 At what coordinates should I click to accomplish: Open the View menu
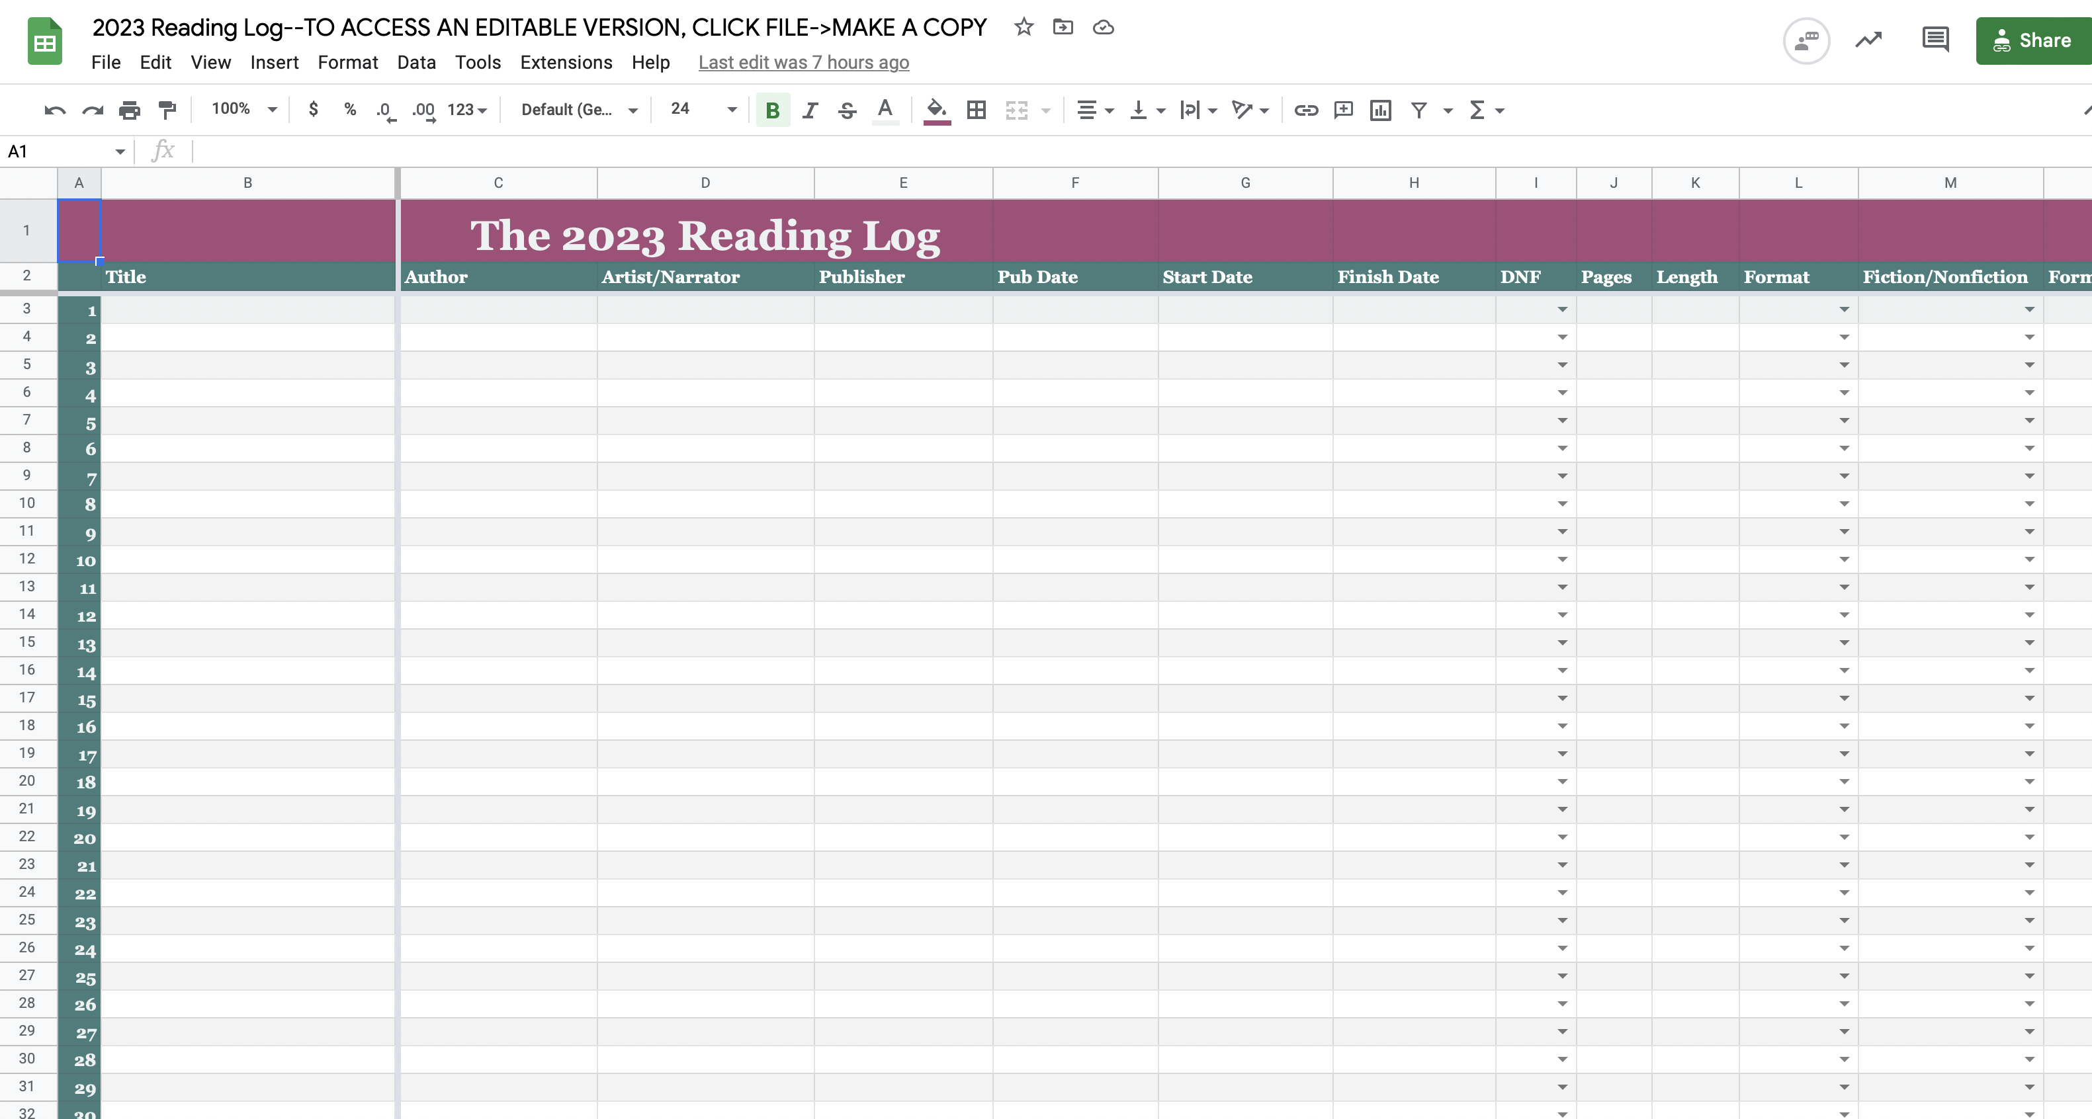(x=210, y=63)
